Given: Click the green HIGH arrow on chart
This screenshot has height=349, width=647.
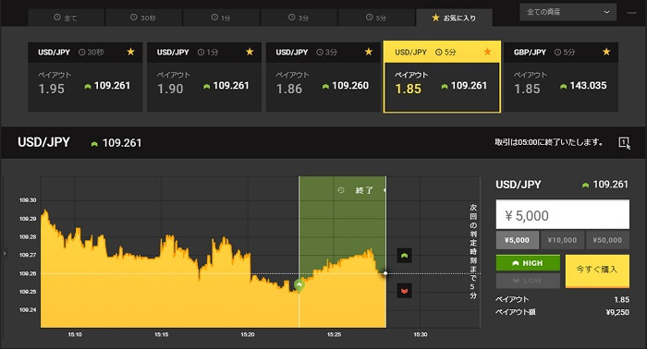Looking at the screenshot, I should [x=405, y=256].
